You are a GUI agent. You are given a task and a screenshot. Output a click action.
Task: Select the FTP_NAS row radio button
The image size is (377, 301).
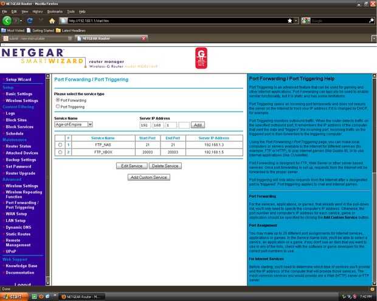60,145
